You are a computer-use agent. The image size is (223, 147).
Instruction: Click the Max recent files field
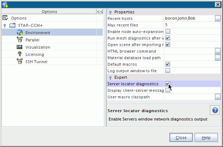click(189, 25)
